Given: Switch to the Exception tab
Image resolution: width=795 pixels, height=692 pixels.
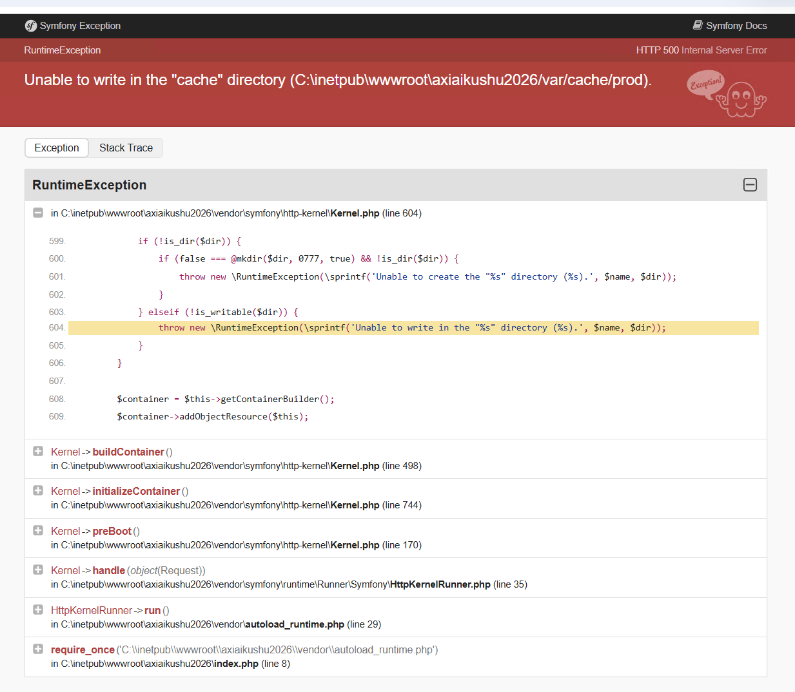Looking at the screenshot, I should pos(57,148).
